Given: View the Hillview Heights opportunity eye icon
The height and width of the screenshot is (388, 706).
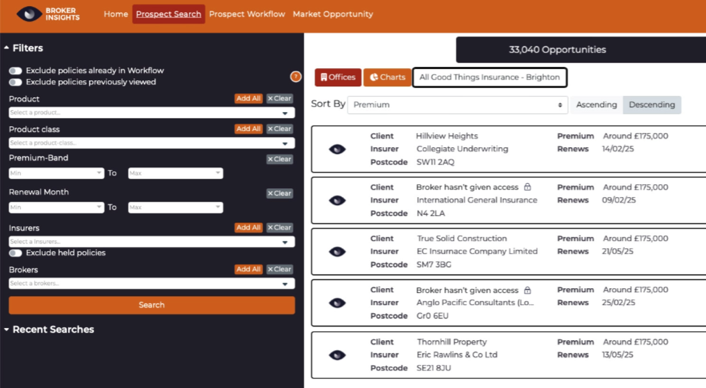Looking at the screenshot, I should (337, 149).
